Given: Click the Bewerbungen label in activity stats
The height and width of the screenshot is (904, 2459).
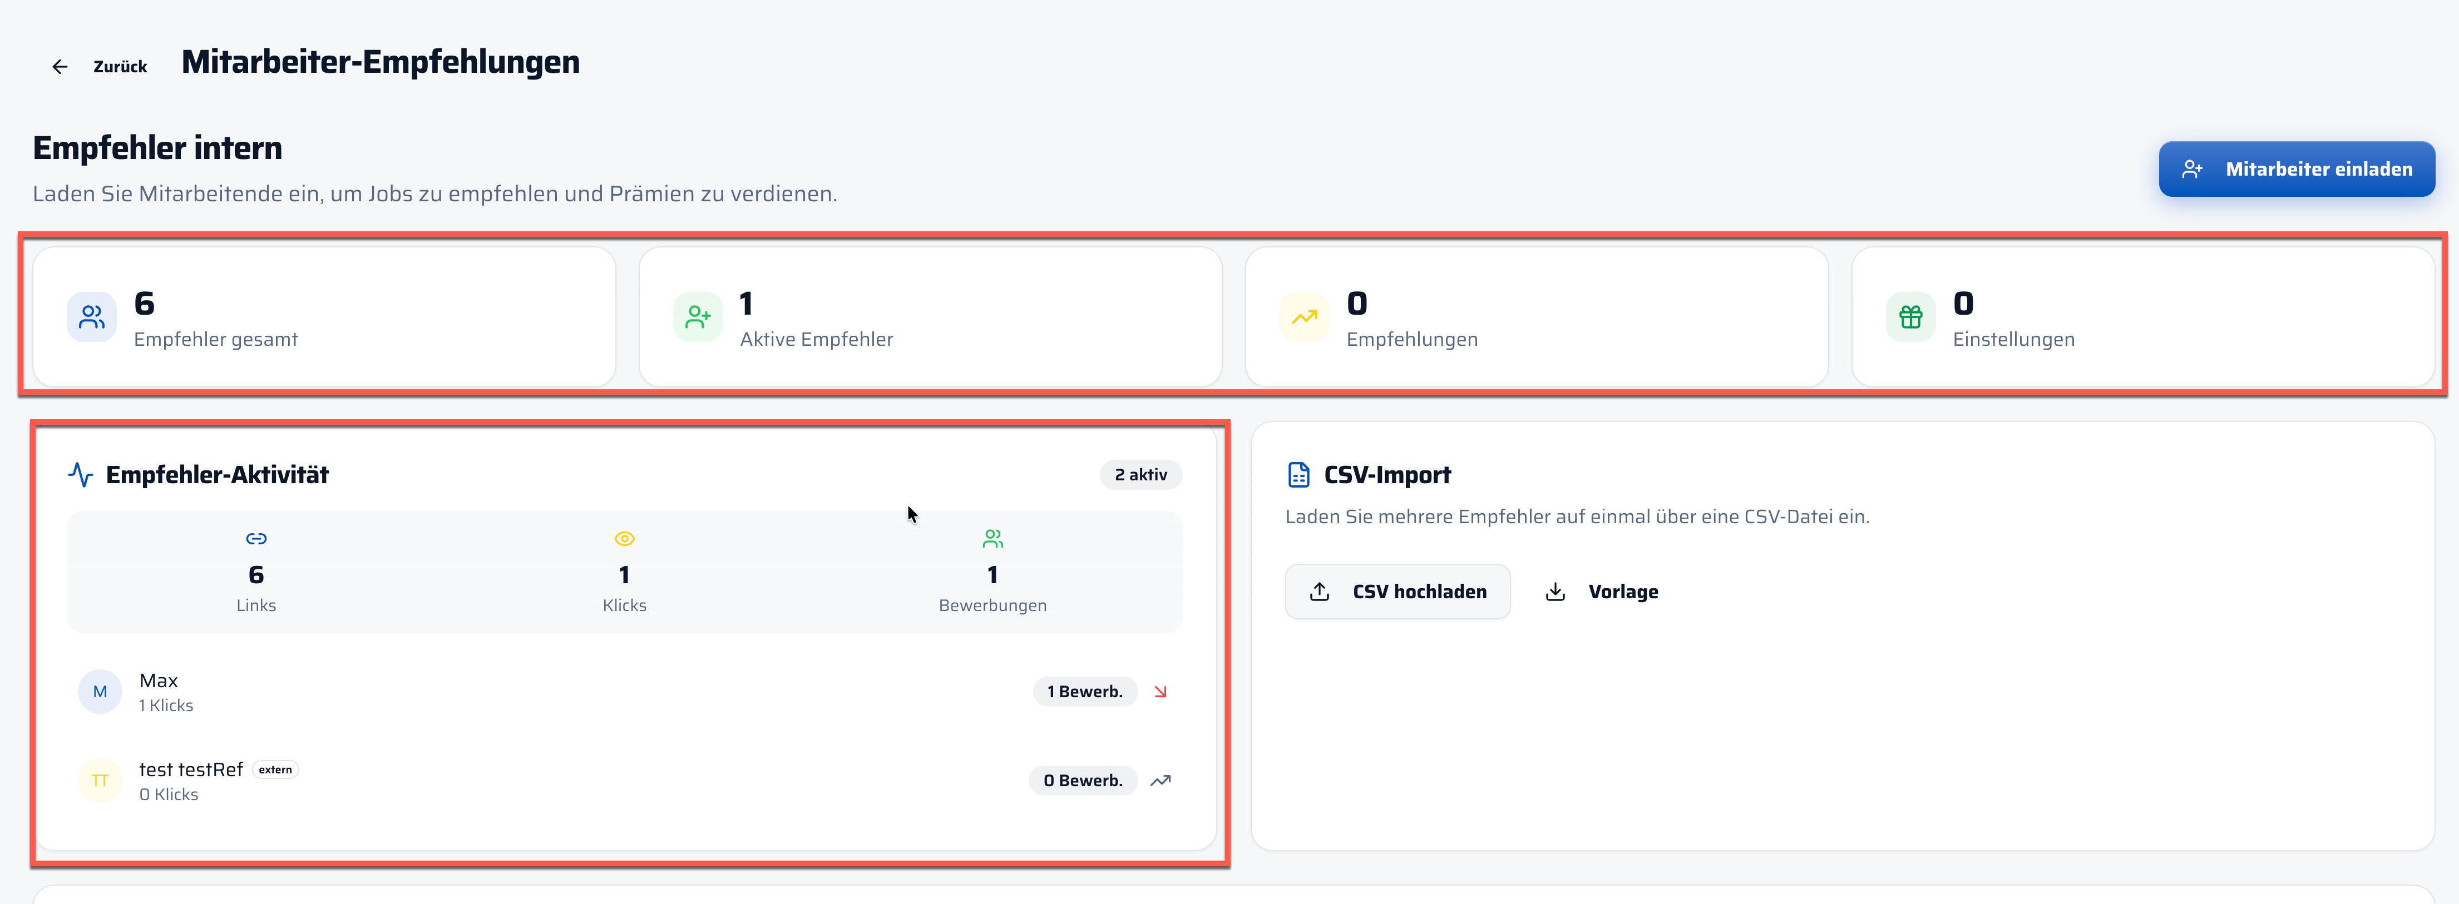Looking at the screenshot, I should (x=993, y=605).
